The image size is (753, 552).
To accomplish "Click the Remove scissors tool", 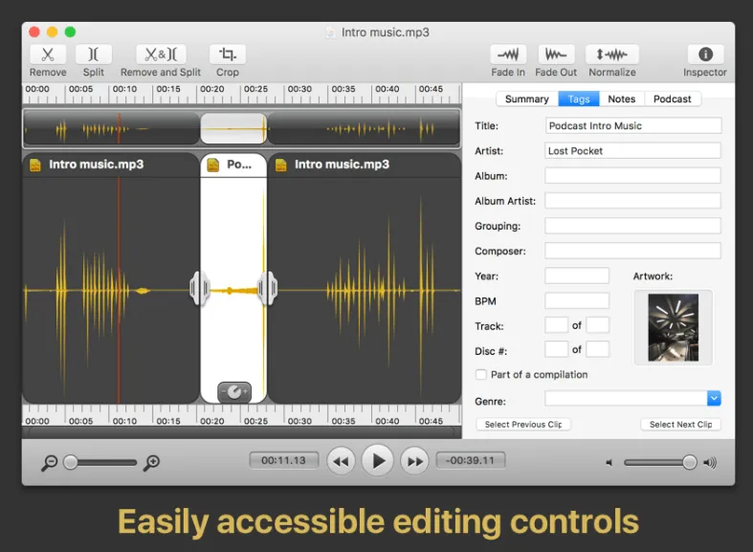I will coord(48,55).
